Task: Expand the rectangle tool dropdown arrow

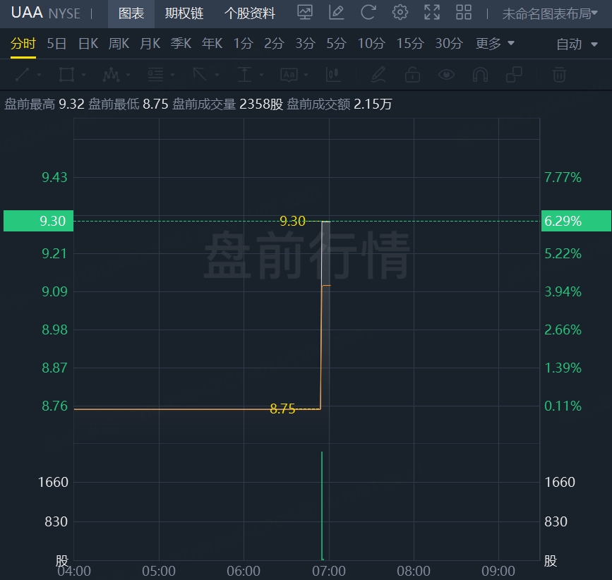Action: [x=83, y=75]
